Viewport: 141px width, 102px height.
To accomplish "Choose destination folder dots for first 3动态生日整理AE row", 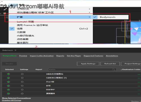I will [139, 74].
